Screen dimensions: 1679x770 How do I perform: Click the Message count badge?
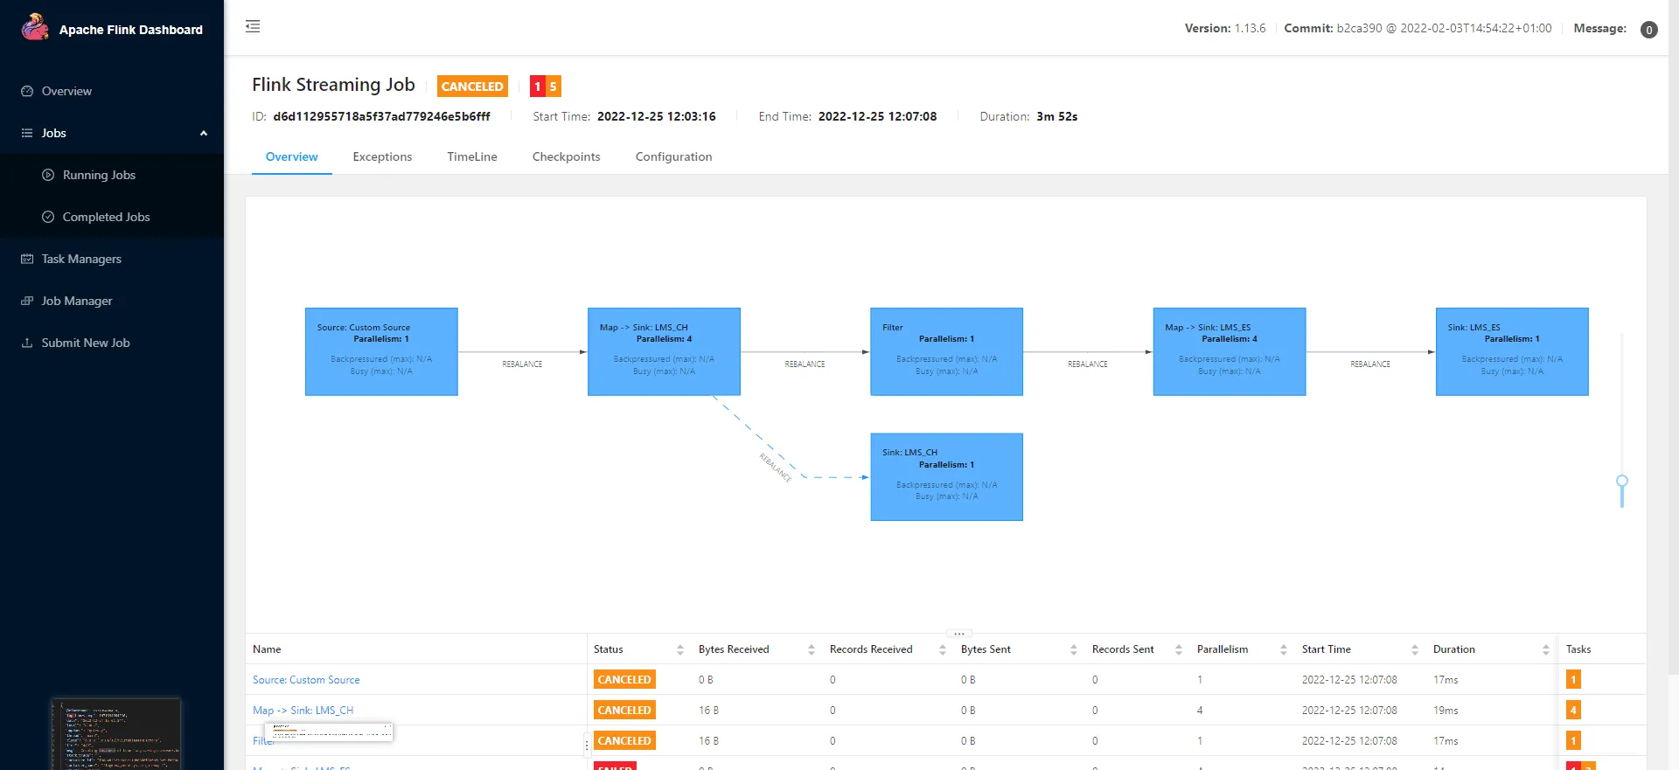coord(1648,30)
